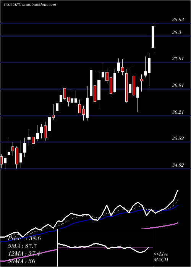Click the 38.3 price level label
This screenshot has height=267, width=191.
tap(176, 32)
